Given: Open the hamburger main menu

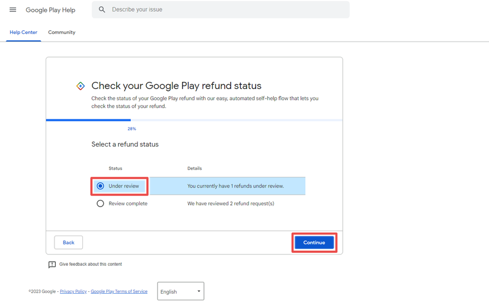Looking at the screenshot, I should [12, 9].
